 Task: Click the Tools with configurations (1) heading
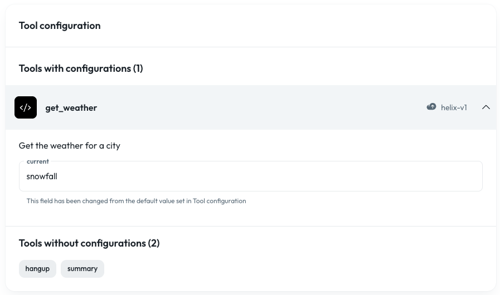click(x=81, y=68)
